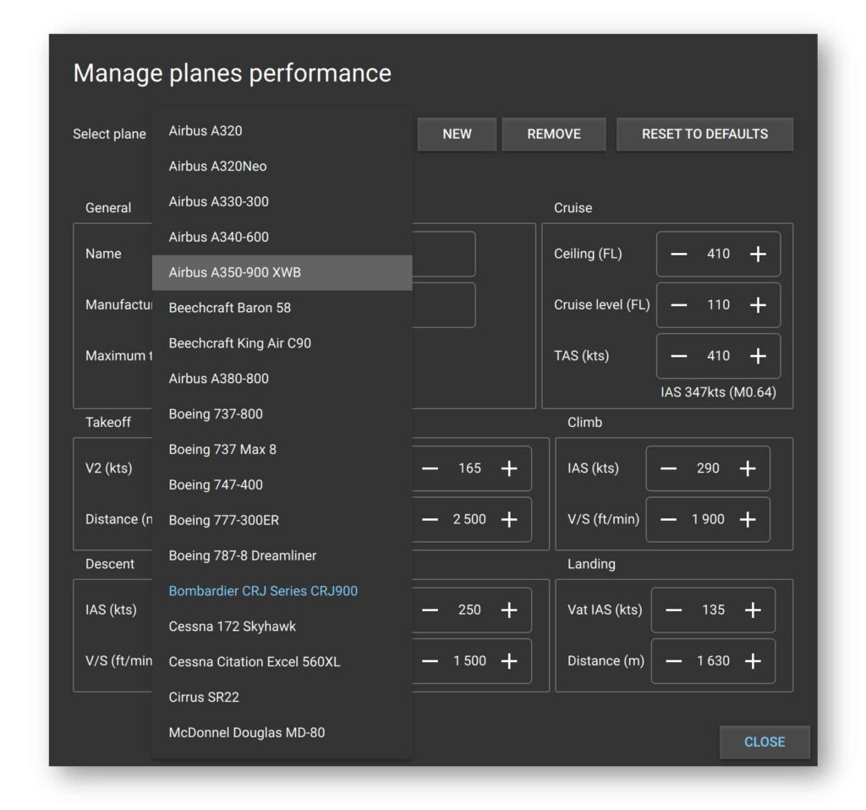Increase Cruise level (FL) value
Image resolution: width=866 pixels, height=810 pixels.
point(758,304)
